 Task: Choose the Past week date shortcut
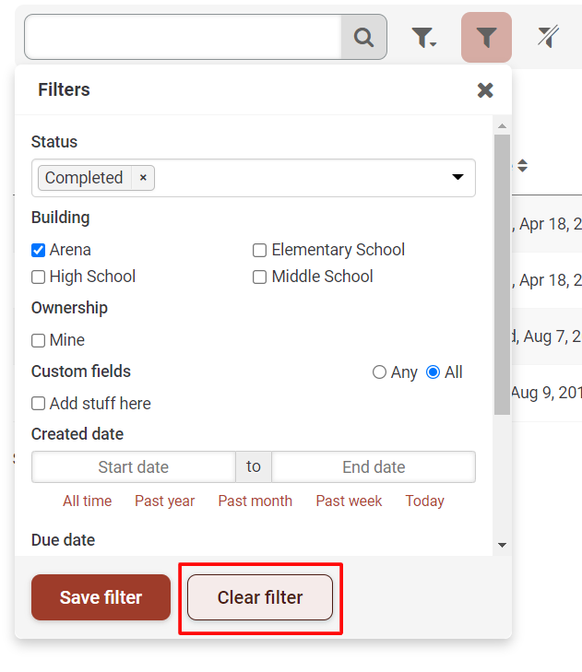(349, 501)
